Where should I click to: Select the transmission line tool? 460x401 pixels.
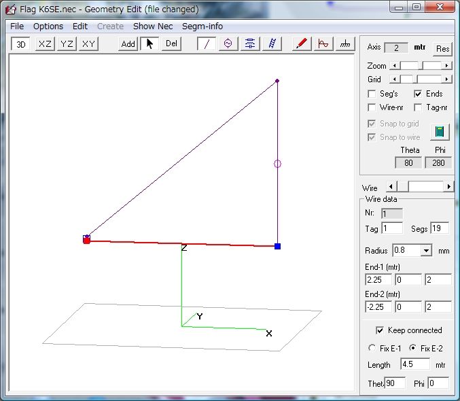272,43
